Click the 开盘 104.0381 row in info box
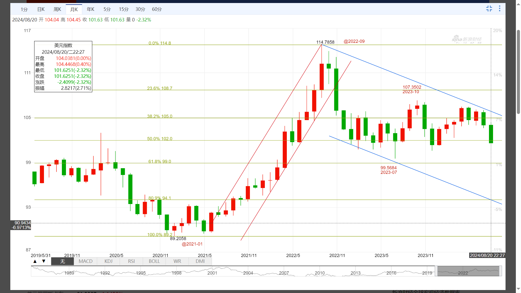This screenshot has height=293, width=521. [x=63, y=58]
